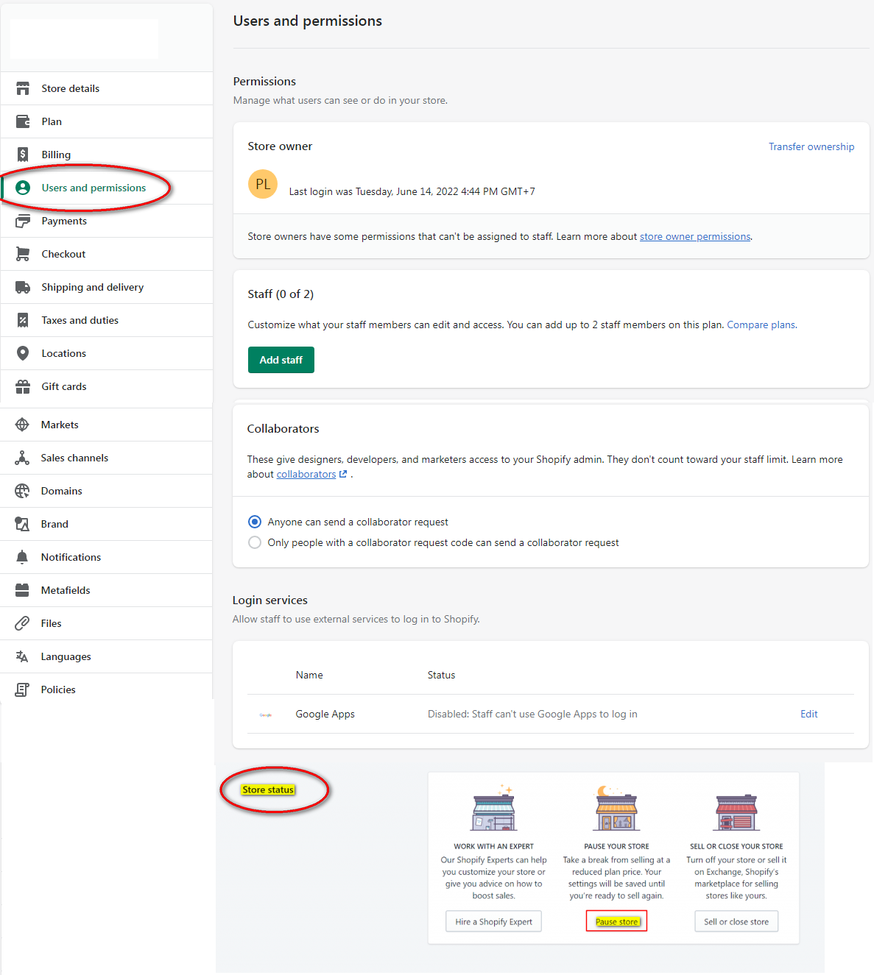The image size is (874, 975).
Task: Open Brand settings
Action: point(107,524)
